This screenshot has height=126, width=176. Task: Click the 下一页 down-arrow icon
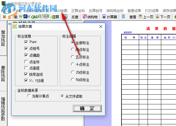(157, 17)
